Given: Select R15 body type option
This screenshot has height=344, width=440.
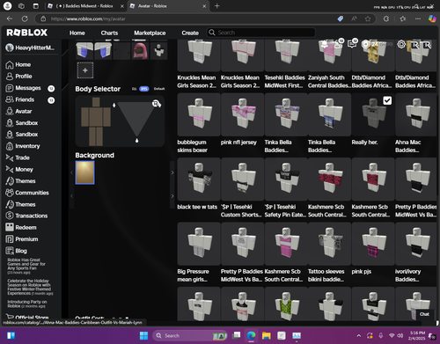Looking at the screenshot, I should (x=144, y=89).
